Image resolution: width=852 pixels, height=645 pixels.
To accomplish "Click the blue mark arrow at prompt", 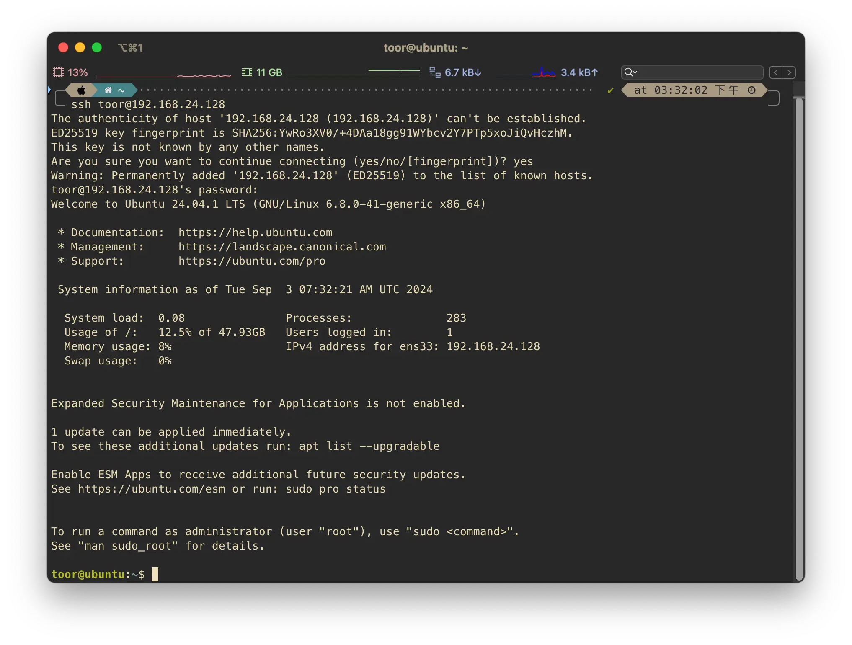I will pos(49,90).
